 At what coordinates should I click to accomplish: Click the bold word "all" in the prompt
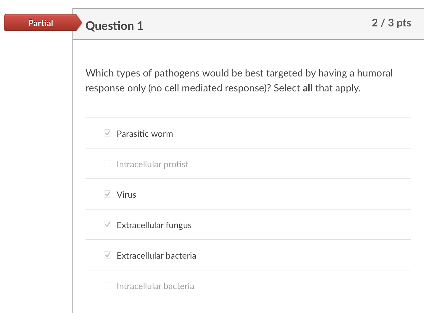tap(307, 88)
